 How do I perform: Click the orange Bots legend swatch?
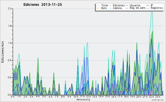(x=98, y=8)
